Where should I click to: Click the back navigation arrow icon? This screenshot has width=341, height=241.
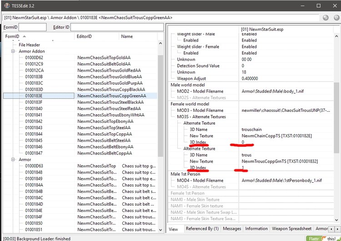click(326, 18)
